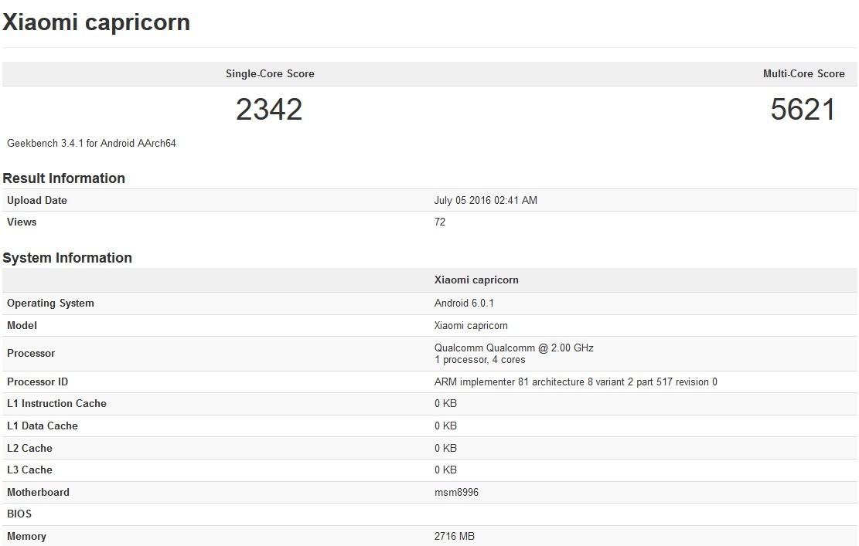Select the Qualcomm @ 2.00 GHz processor text
The image size is (859, 546).
(x=514, y=348)
